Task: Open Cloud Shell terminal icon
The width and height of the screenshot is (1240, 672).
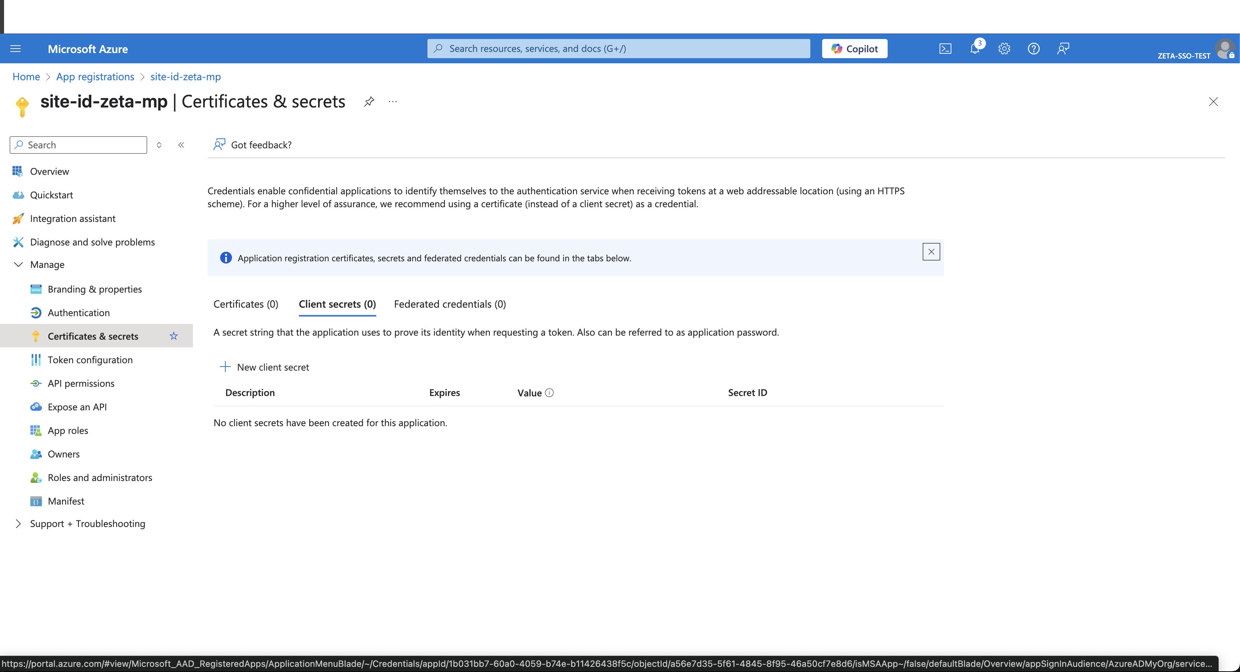Action: (945, 49)
